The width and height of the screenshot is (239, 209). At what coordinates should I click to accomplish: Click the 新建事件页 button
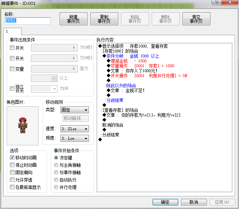point(73,19)
